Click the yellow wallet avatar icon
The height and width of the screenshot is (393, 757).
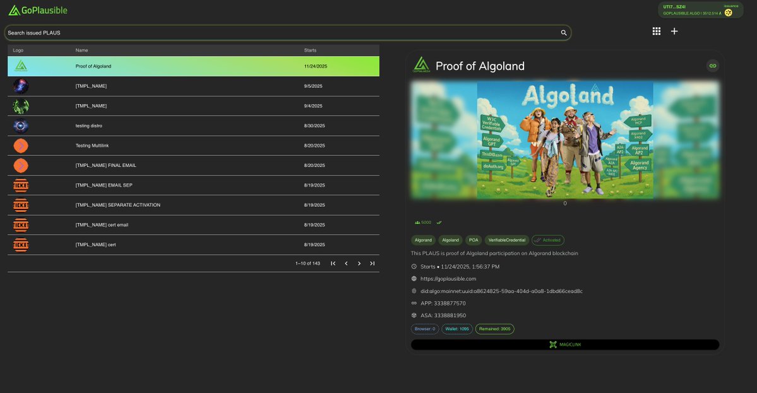pyautogui.click(x=729, y=13)
